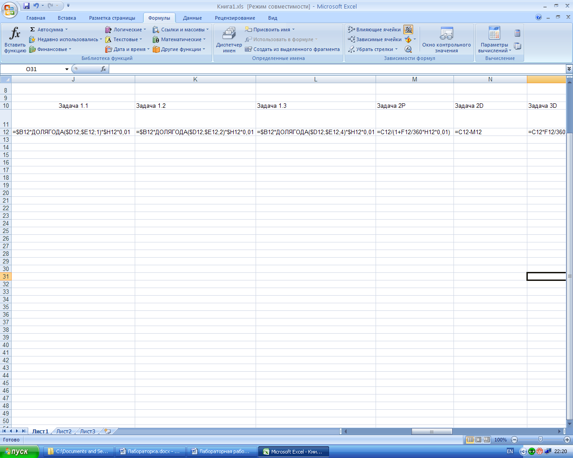Image resolution: width=573 pixels, height=458 pixels.
Task: Click Создать из выделенного фрагмента button
Action: [292, 49]
